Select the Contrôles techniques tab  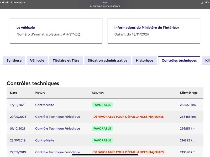(x=179, y=60)
